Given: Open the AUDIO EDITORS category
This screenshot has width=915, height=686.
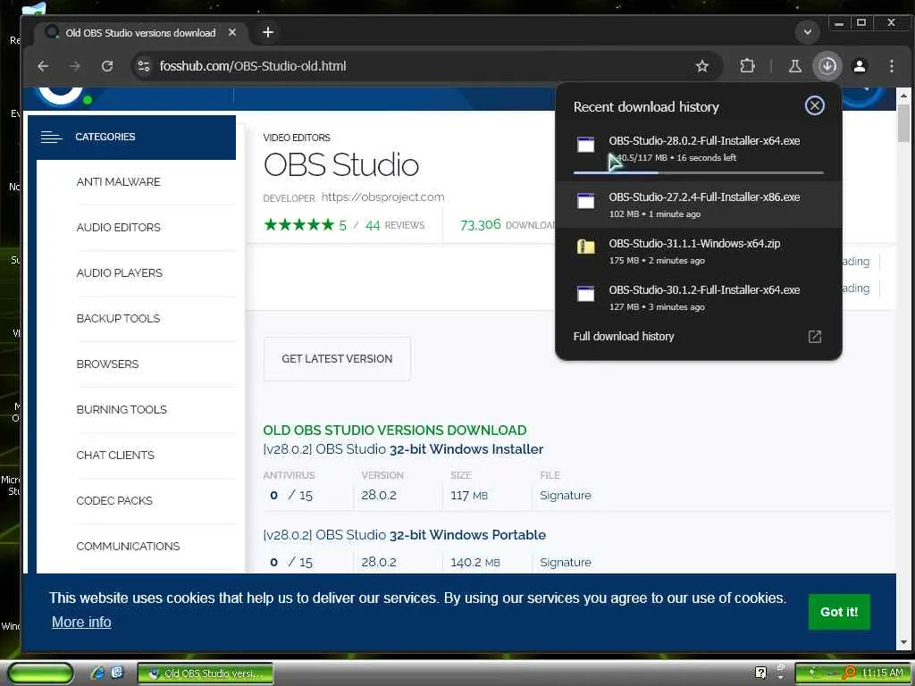Looking at the screenshot, I should pos(119,228).
